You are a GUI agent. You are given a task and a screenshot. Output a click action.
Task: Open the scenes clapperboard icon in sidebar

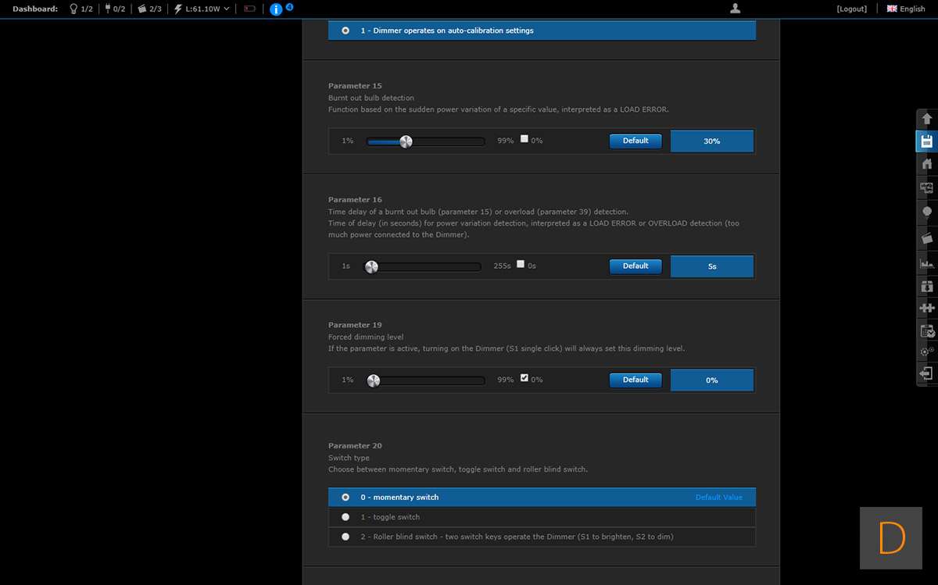[x=927, y=237]
